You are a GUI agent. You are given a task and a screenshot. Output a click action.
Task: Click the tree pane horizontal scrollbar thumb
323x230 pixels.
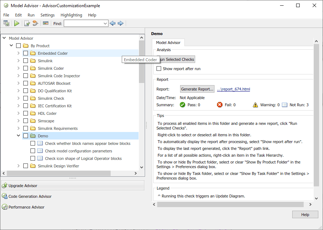click(x=59, y=173)
